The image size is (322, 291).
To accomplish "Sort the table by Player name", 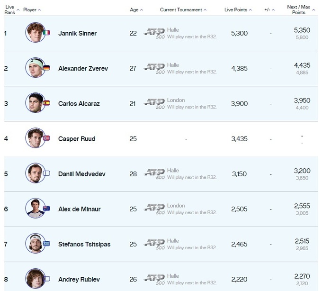I will [x=32, y=9].
